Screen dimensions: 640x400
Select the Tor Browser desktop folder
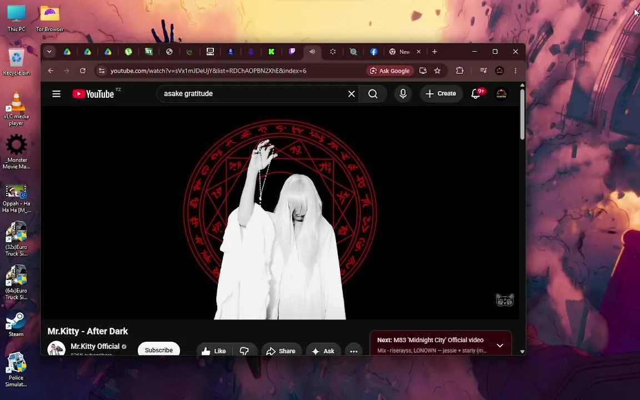(50, 18)
